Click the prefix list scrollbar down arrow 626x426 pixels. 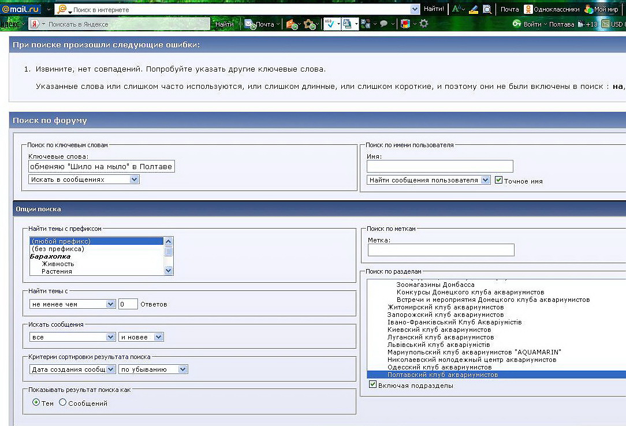[x=169, y=270]
